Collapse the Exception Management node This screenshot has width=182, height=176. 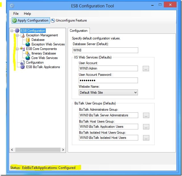pyautogui.click(x=17, y=35)
